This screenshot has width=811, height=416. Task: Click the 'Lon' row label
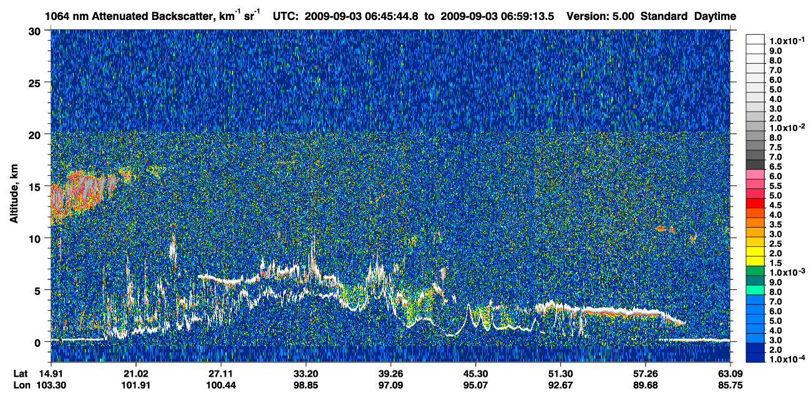click(x=21, y=385)
